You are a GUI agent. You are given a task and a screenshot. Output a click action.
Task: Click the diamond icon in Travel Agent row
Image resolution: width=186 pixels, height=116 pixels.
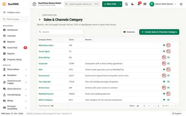pyautogui.click(x=164, y=51)
